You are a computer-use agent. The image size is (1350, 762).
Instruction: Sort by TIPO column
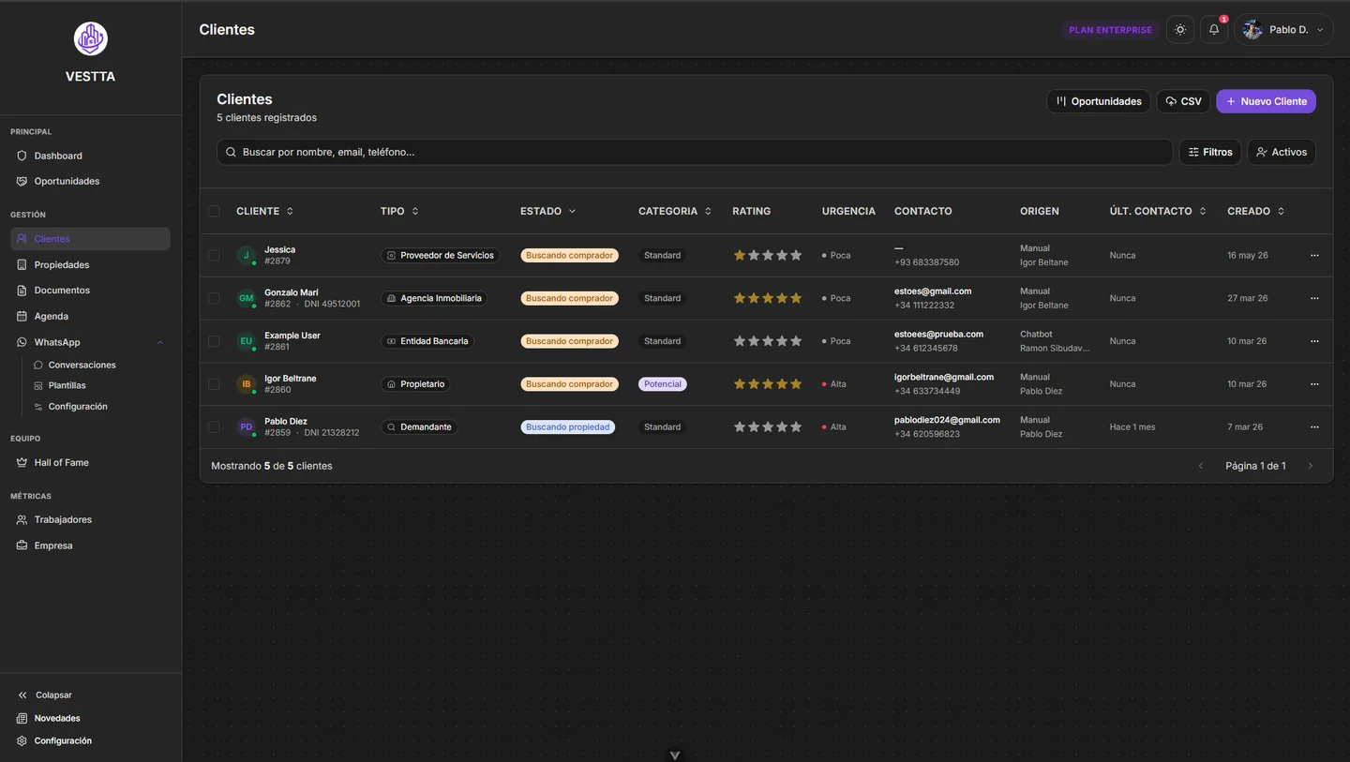click(399, 211)
